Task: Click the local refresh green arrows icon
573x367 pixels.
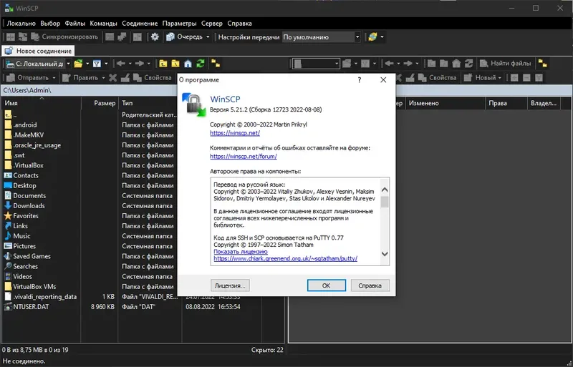Action: [201, 64]
